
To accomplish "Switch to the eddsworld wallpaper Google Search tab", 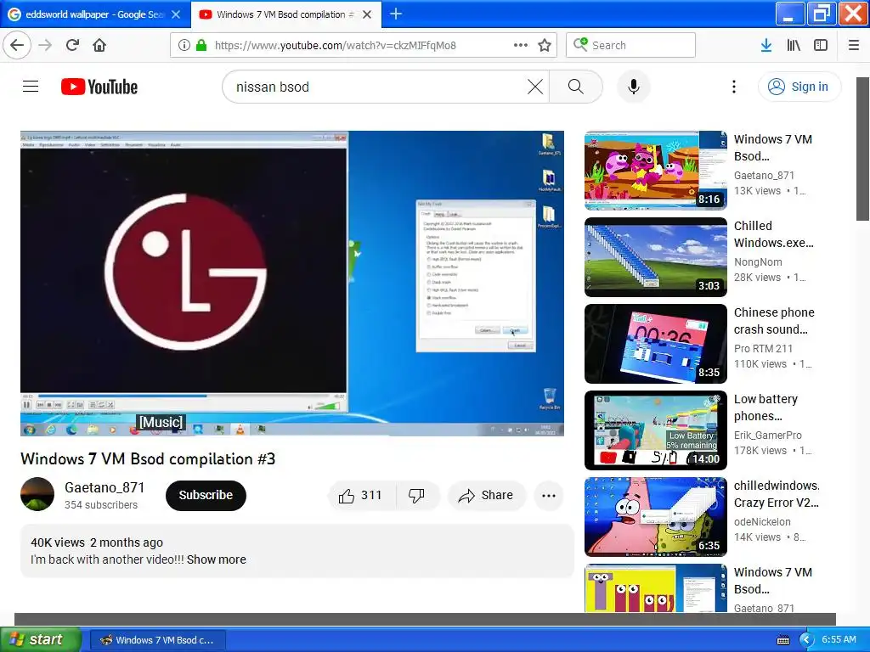I will pos(94,14).
